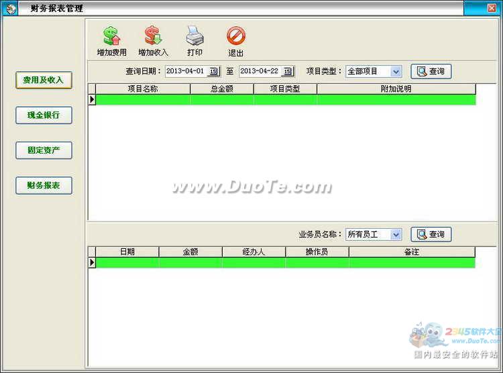Open calendar picker for end date 2013-04-22
Screen dimensions: 503x373
click(288, 71)
